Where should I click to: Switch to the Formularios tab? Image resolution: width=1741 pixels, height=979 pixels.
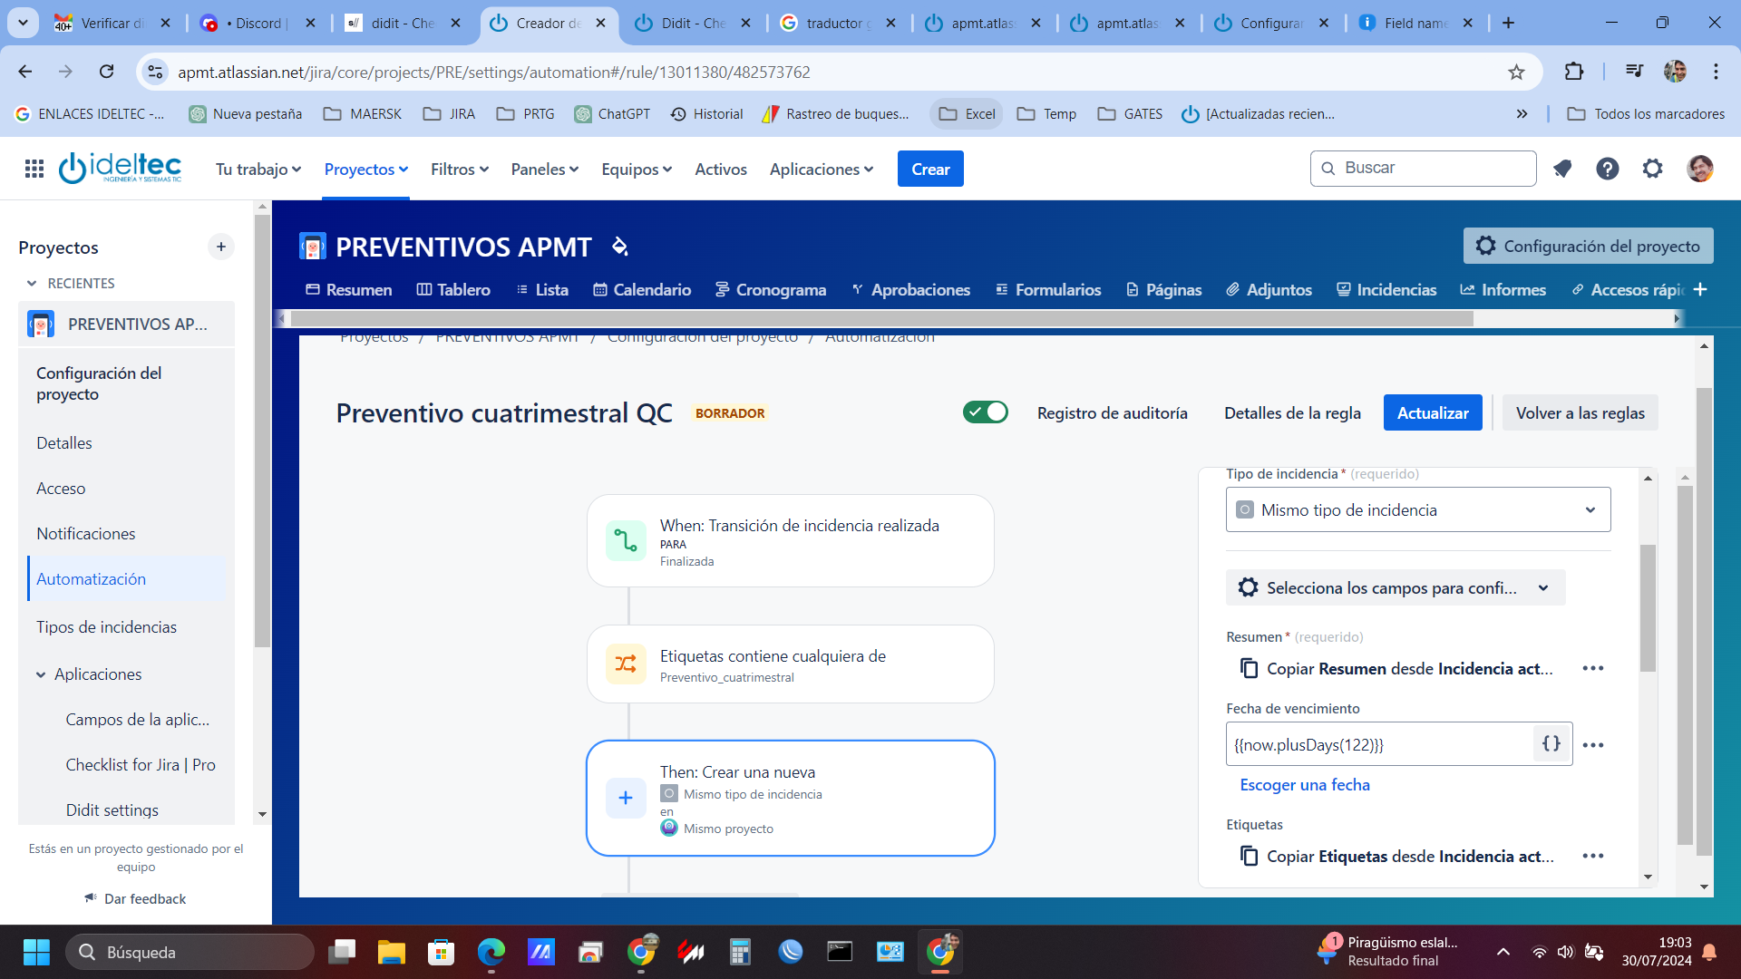tap(1048, 289)
